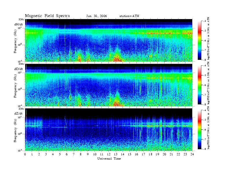The image size is (229, 177).
Task: Click the time axis tick label "13"
Action: point(116,154)
